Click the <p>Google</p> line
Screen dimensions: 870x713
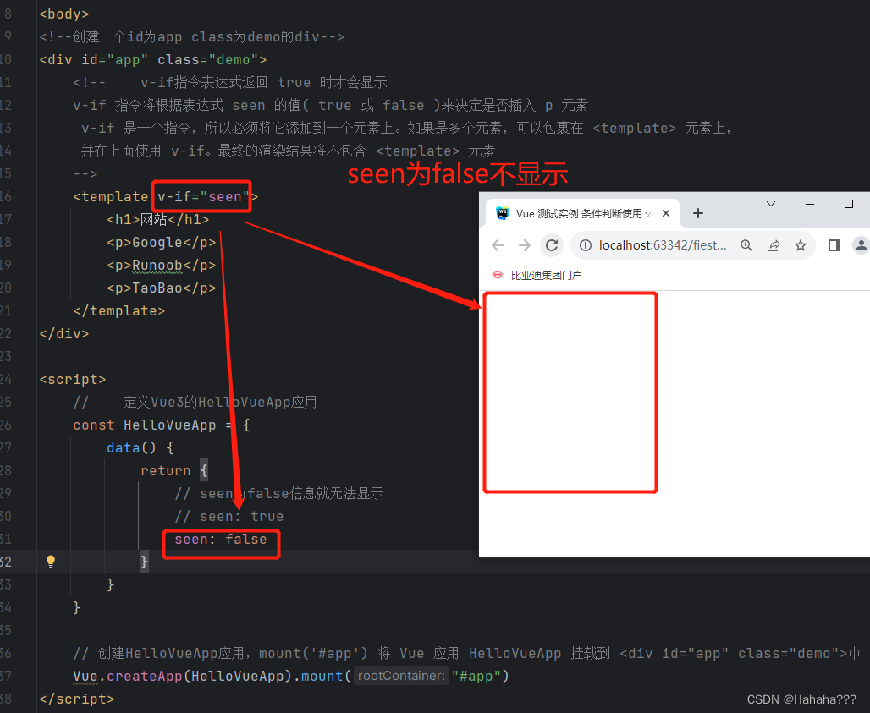(x=161, y=242)
